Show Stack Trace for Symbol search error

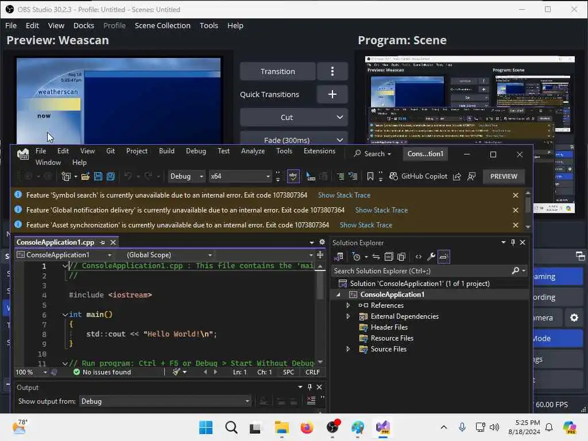click(344, 195)
